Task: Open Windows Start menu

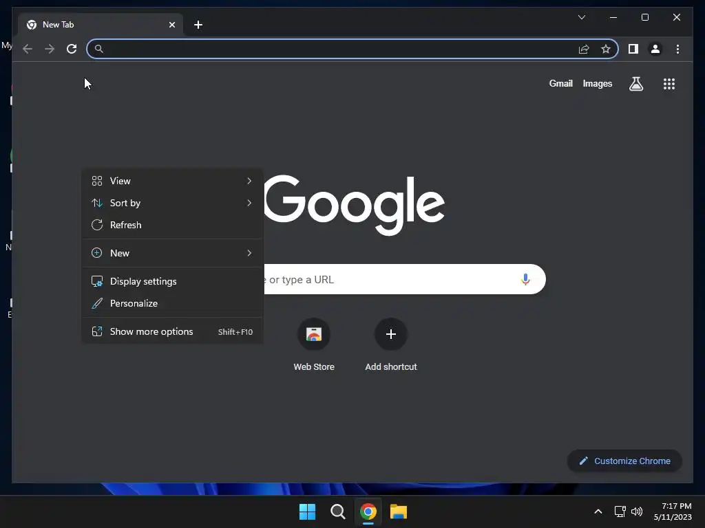Action: pos(308,511)
